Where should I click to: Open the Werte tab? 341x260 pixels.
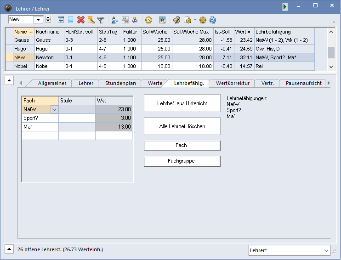[155, 83]
